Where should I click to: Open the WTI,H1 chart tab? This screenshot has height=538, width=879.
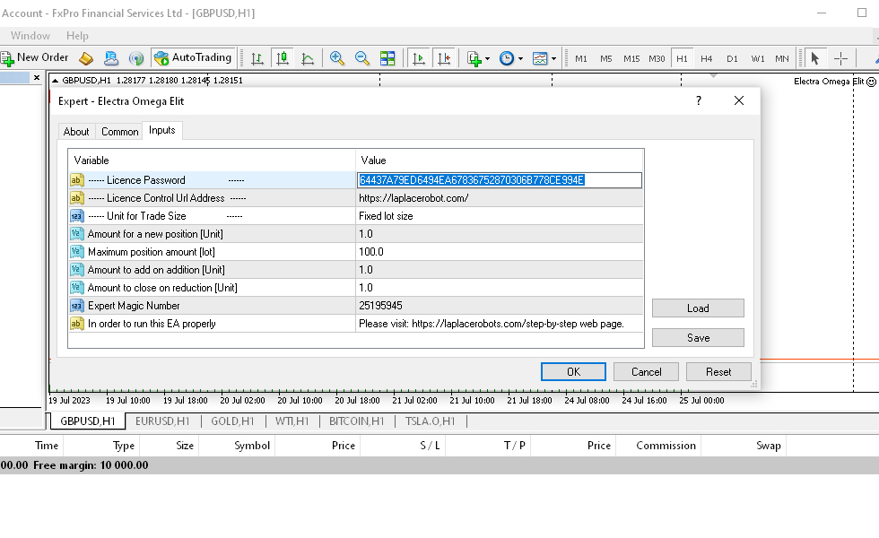(292, 421)
